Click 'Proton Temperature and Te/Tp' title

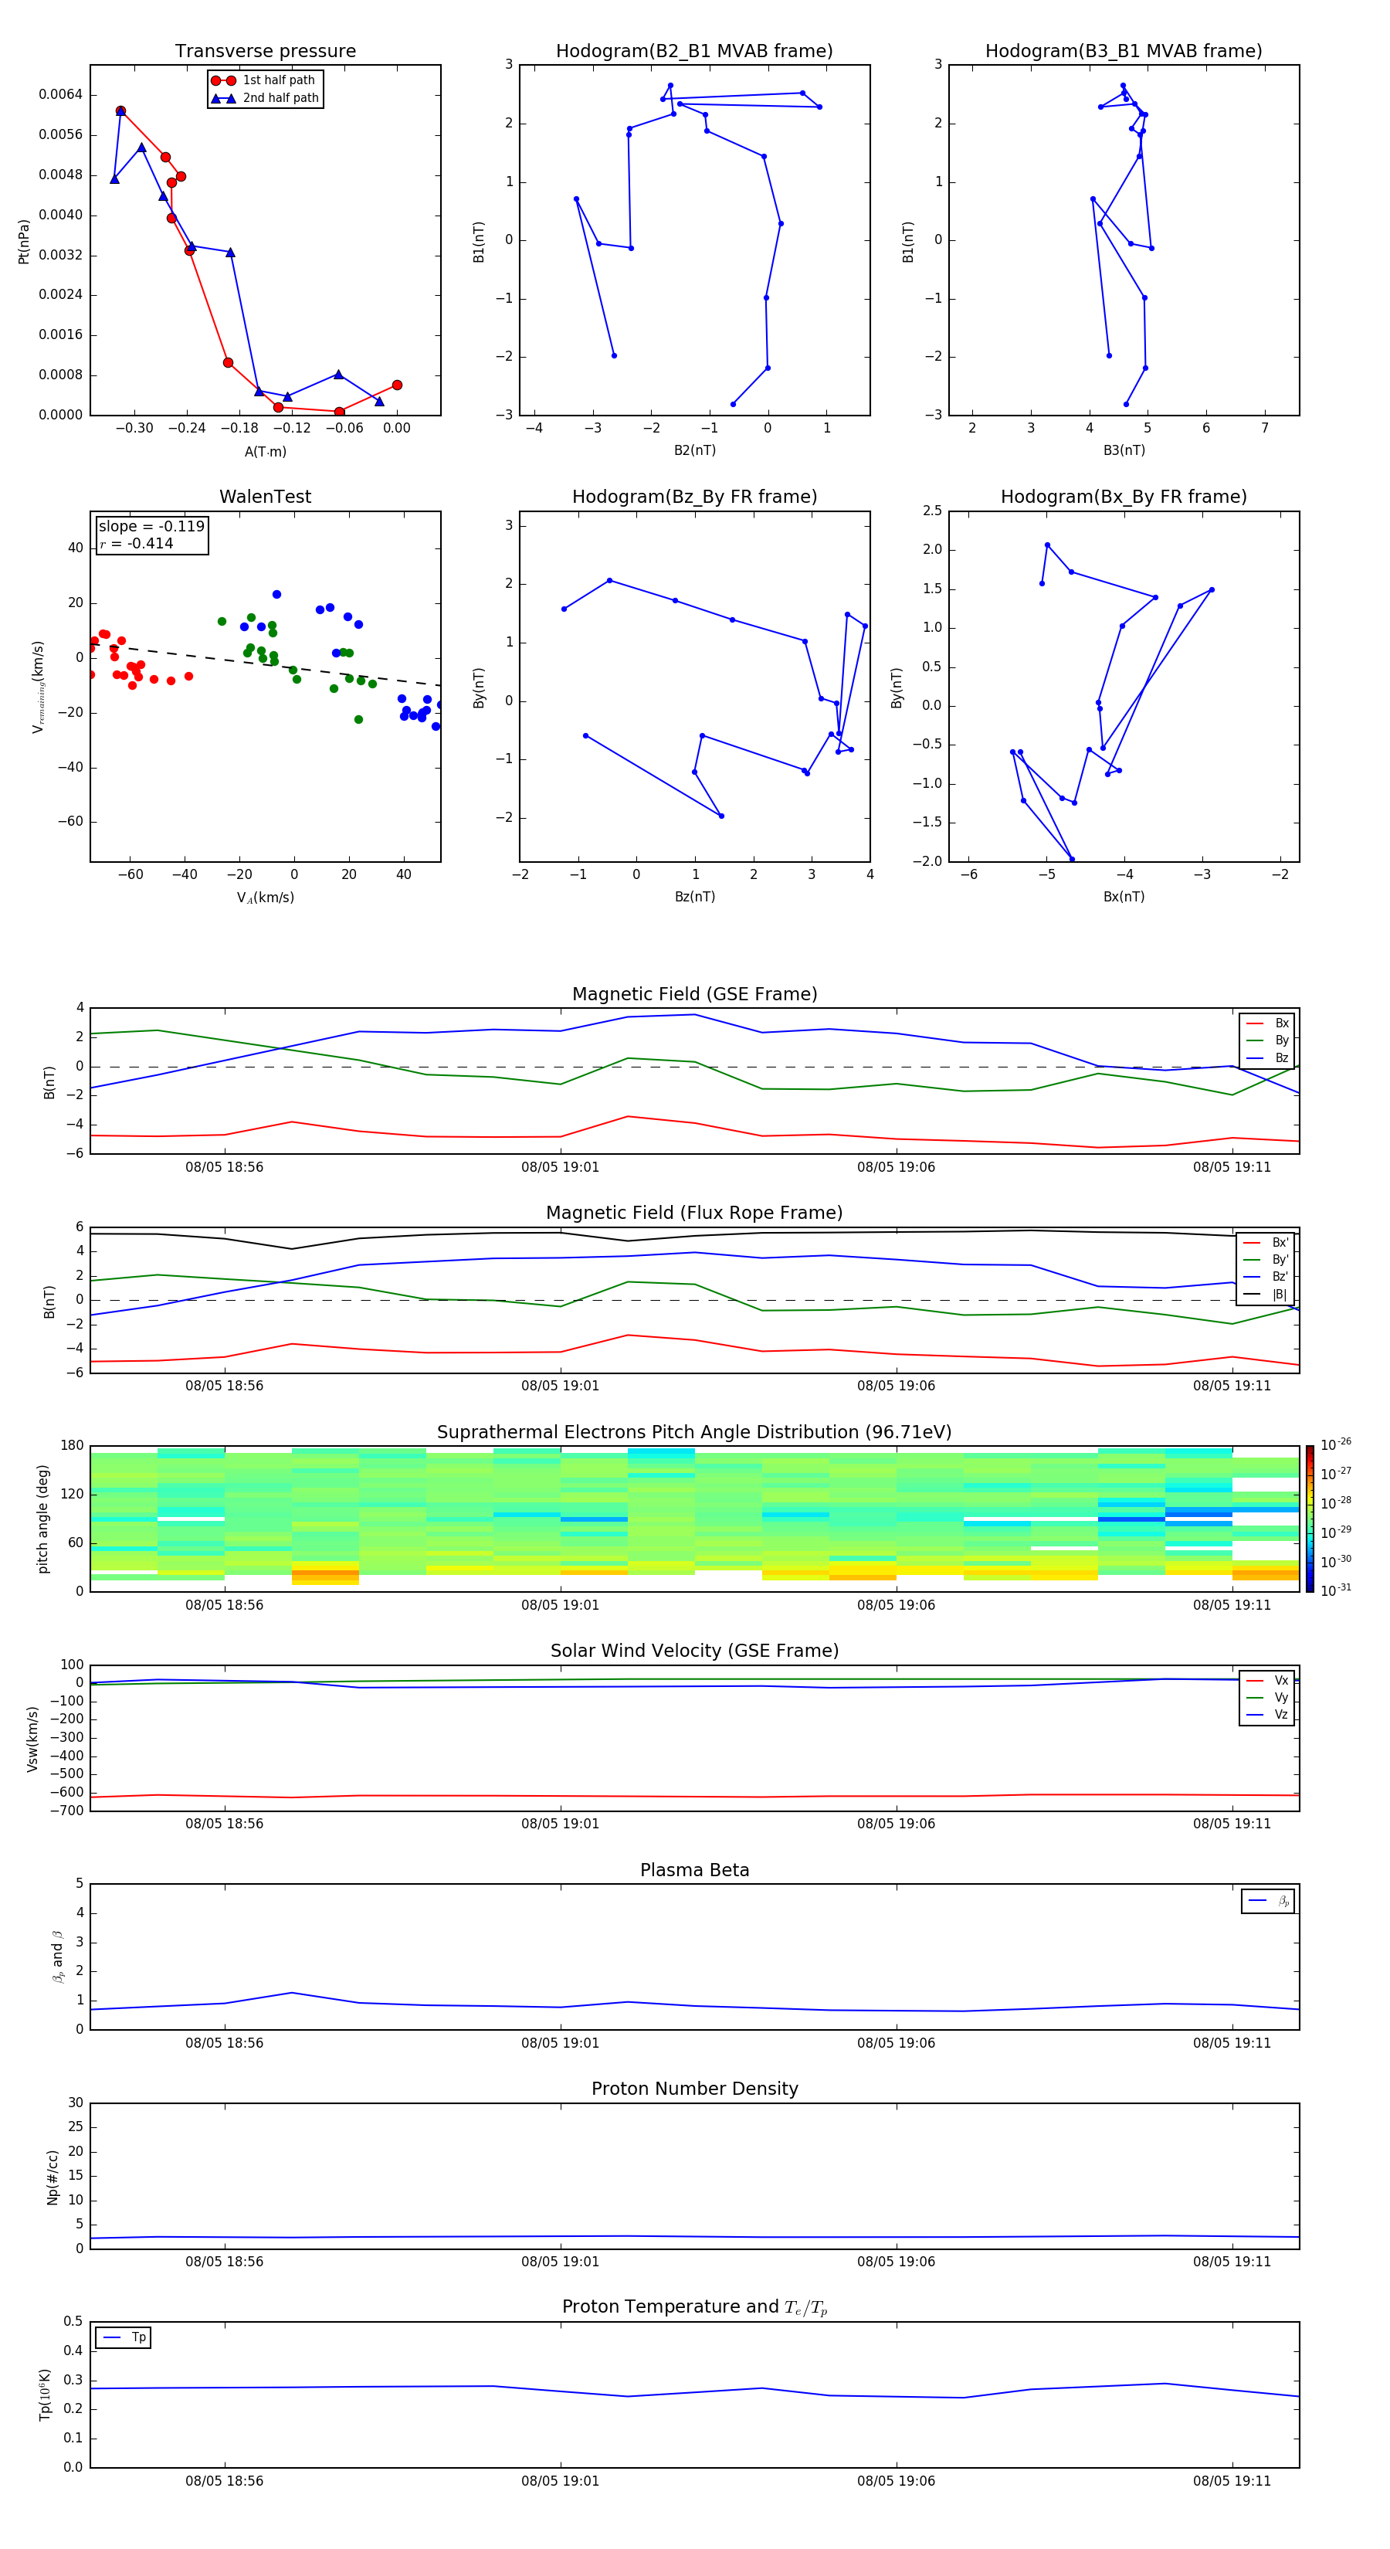coord(694,2307)
